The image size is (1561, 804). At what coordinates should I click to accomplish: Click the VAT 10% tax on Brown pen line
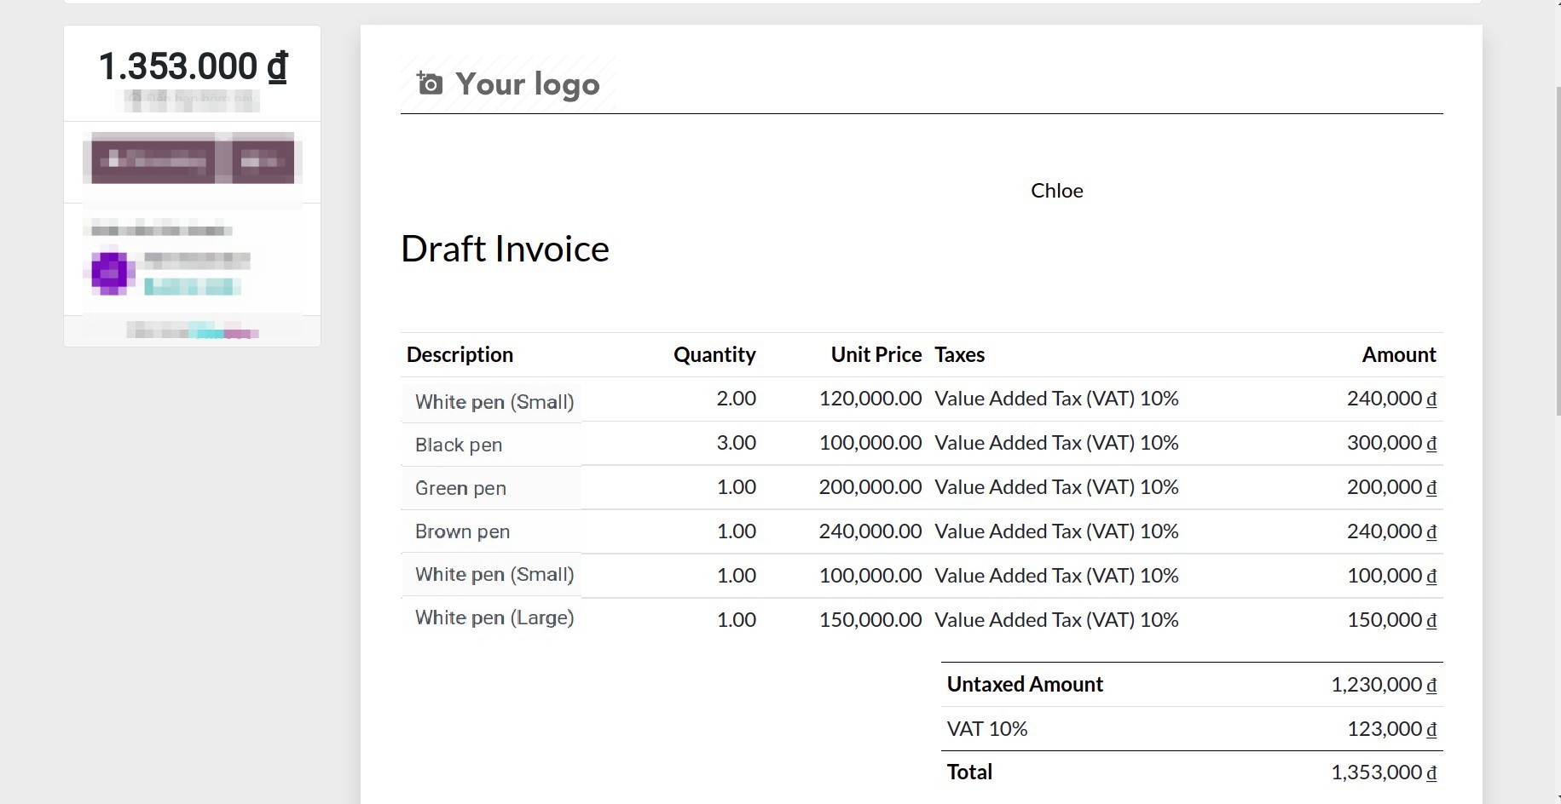tap(1056, 531)
